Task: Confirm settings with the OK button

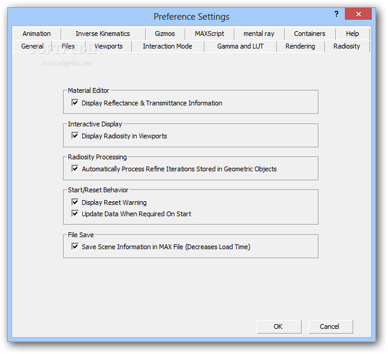Action: [x=279, y=326]
